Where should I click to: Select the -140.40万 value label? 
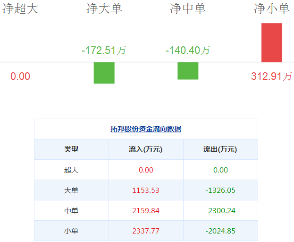click(188, 51)
